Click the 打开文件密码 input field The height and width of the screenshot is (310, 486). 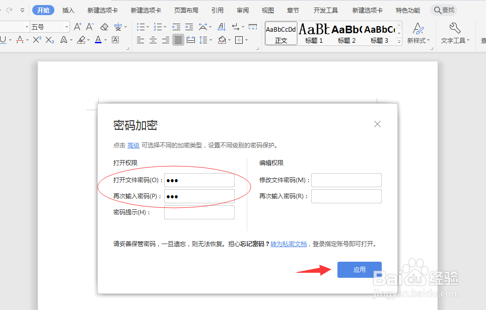[199, 180]
